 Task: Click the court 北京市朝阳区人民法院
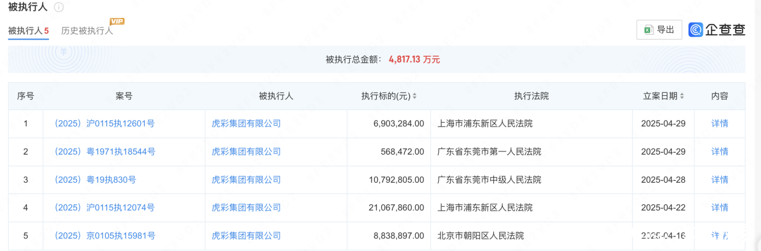[481, 235]
